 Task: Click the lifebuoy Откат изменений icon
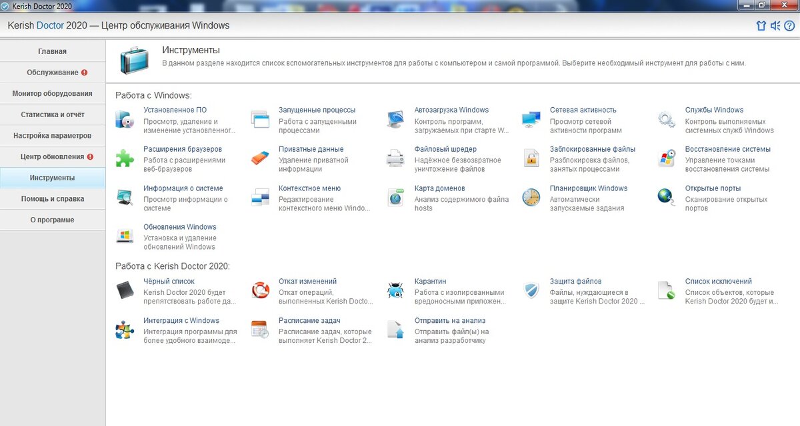tap(260, 290)
